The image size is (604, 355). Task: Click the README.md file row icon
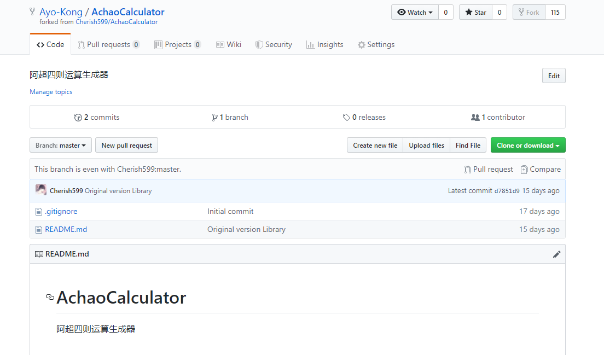pos(38,230)
